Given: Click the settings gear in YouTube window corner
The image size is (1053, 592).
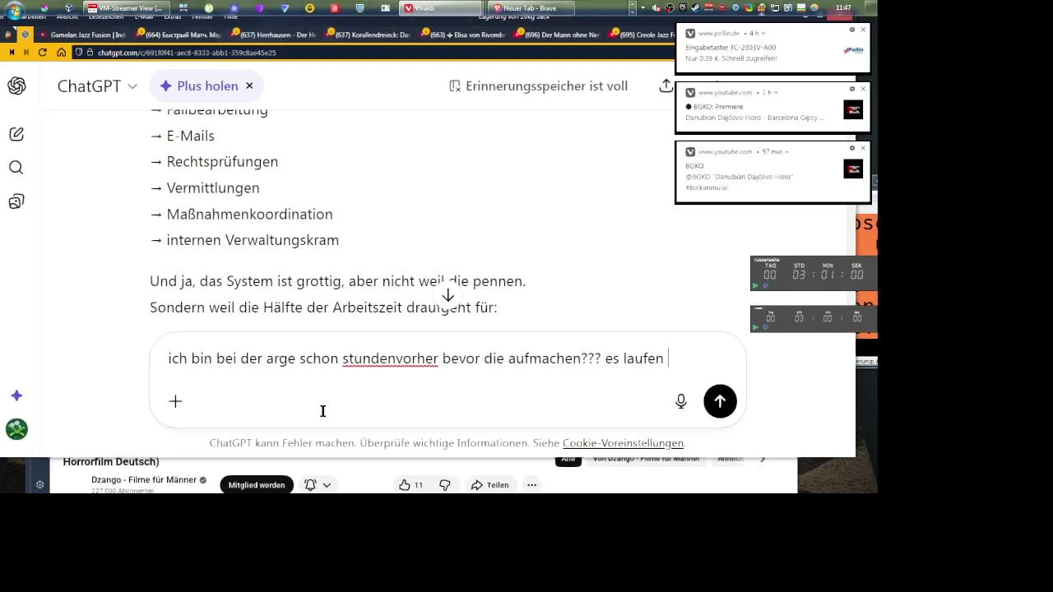Looking at the screenshot, I should pos(39,485).
